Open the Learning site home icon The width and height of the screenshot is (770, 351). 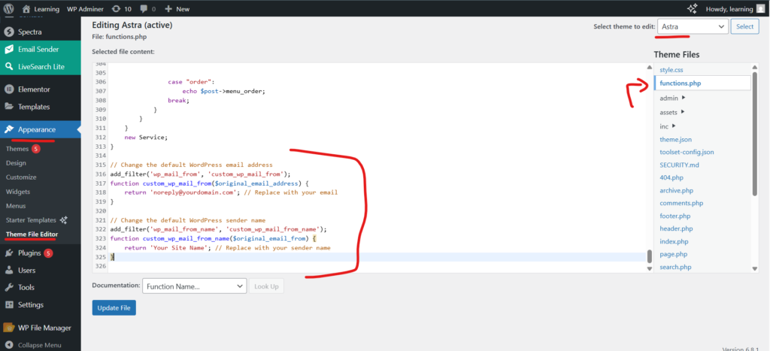26,9
